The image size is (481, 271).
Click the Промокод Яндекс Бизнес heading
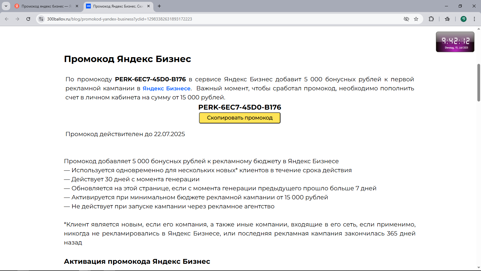tap(127, 59)
